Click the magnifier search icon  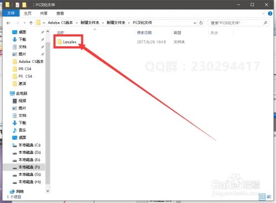(266, 23)
